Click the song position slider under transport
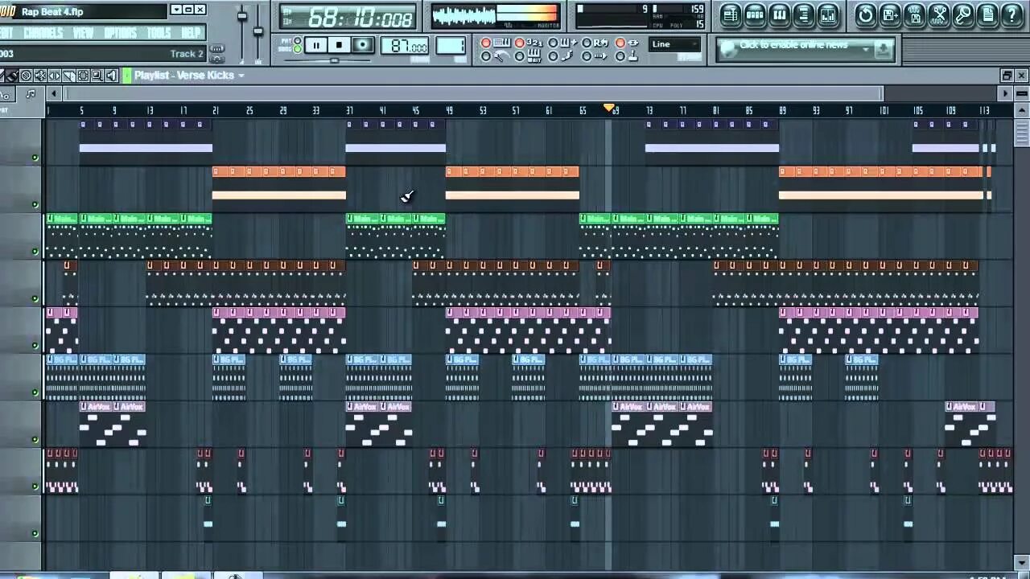The height and width of the screenshot is (579, 1030). pyautogui.click(x=334, y=60)
